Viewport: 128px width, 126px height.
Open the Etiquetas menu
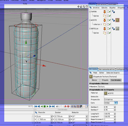pos(121,8)
